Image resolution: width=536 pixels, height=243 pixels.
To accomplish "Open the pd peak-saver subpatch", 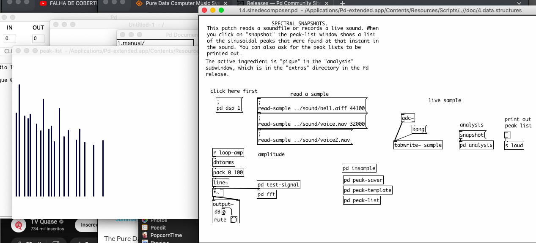I will coord(363,180).
